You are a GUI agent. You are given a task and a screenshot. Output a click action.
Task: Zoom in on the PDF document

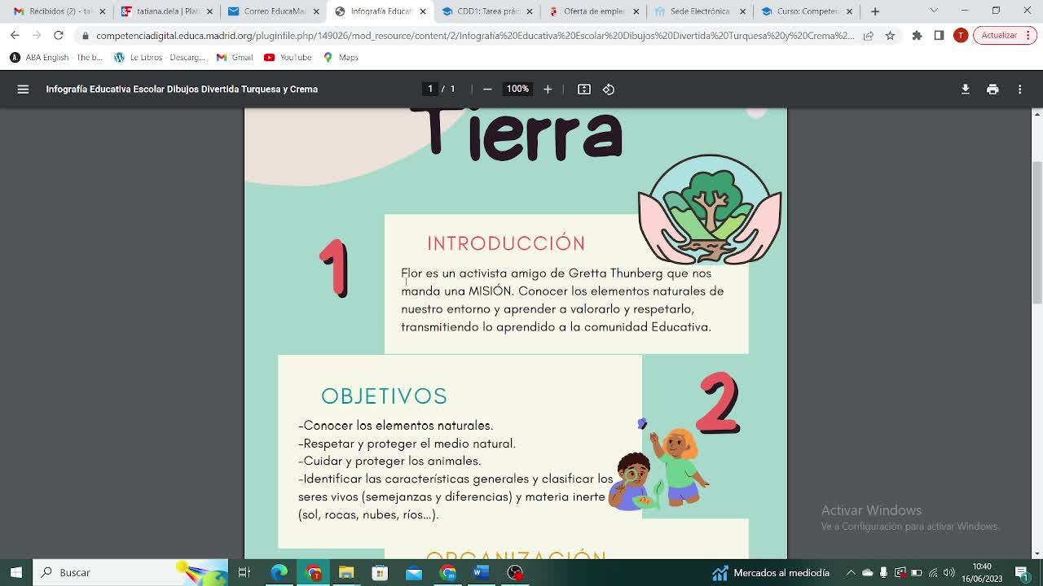click(x=548, y=90)
